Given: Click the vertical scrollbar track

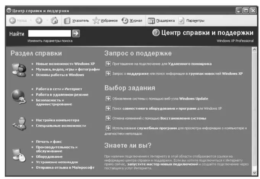Looking at the screenshot, I should pos(254,111).
